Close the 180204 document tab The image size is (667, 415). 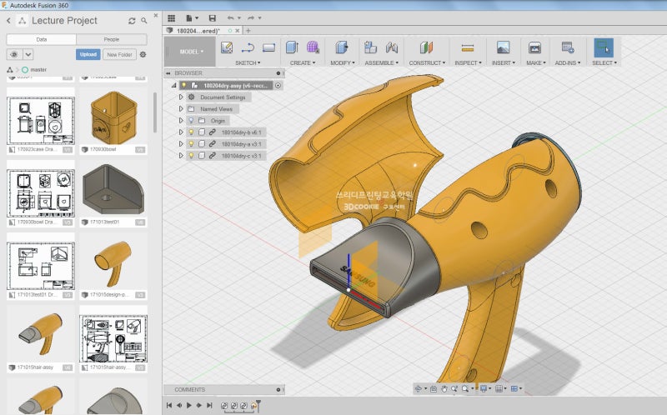tap(238, 31)
